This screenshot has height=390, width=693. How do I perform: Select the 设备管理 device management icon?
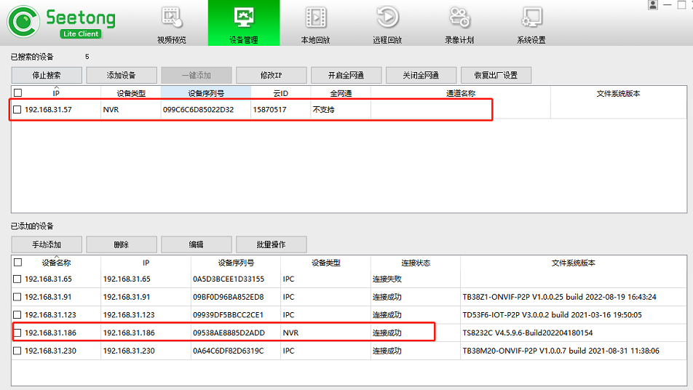(243, 17)
